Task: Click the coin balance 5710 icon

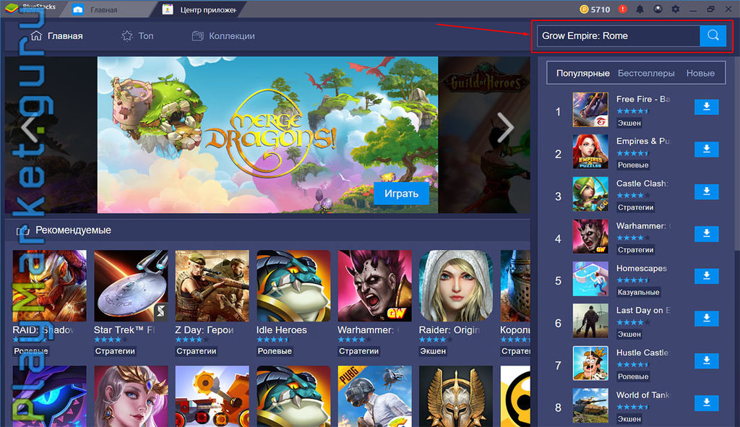Action: (x=584, y=9)
